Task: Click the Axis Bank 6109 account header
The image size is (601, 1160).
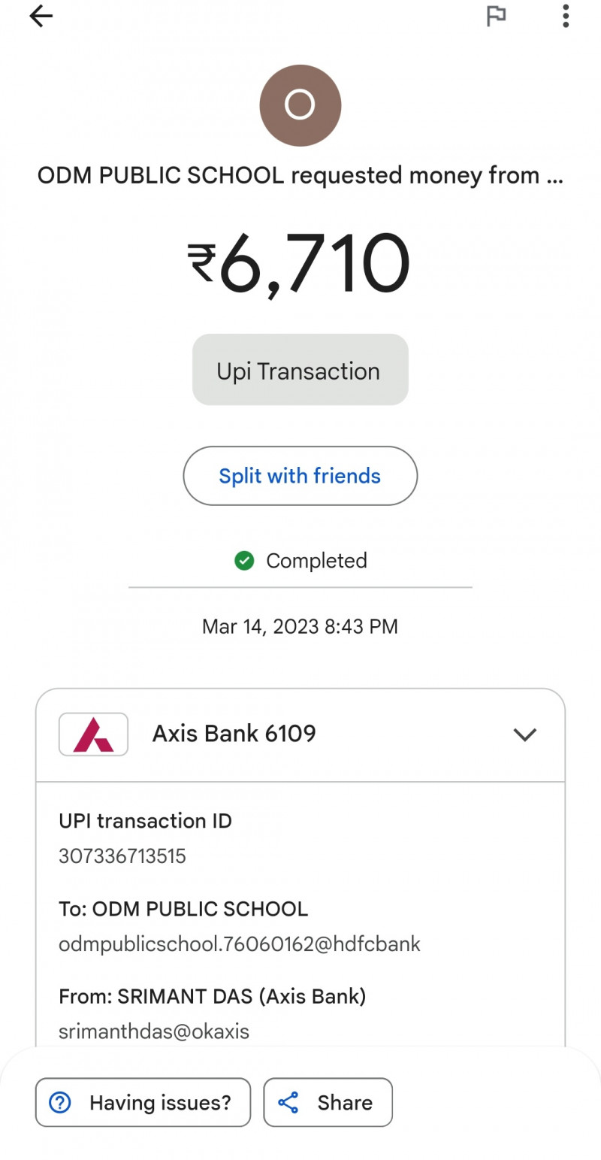Action: point(234,734)
